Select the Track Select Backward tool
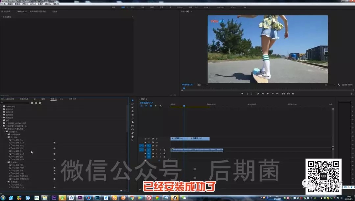 pyautogui.click(x=132, y=108)
